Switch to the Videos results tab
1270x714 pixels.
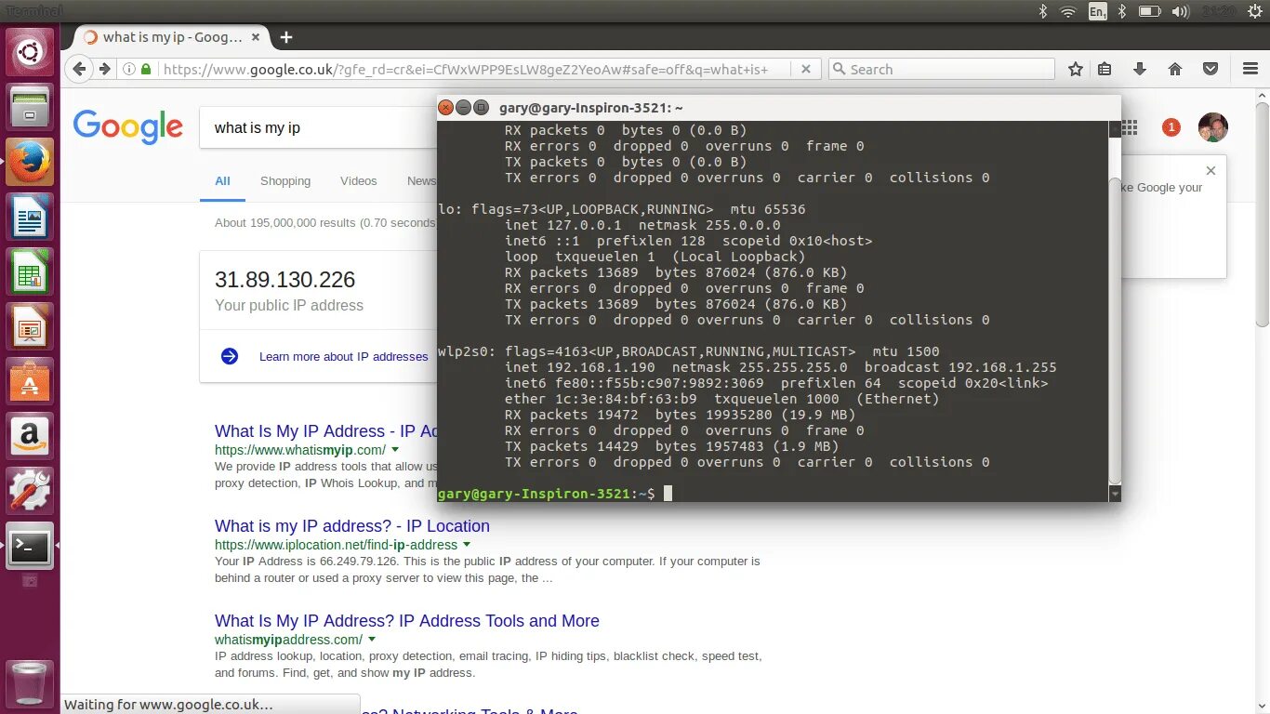[359, 181]
